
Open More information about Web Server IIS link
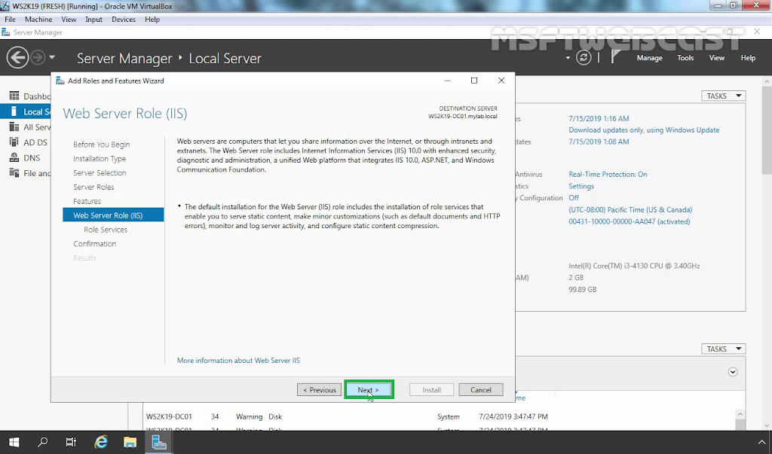(238, 360)
